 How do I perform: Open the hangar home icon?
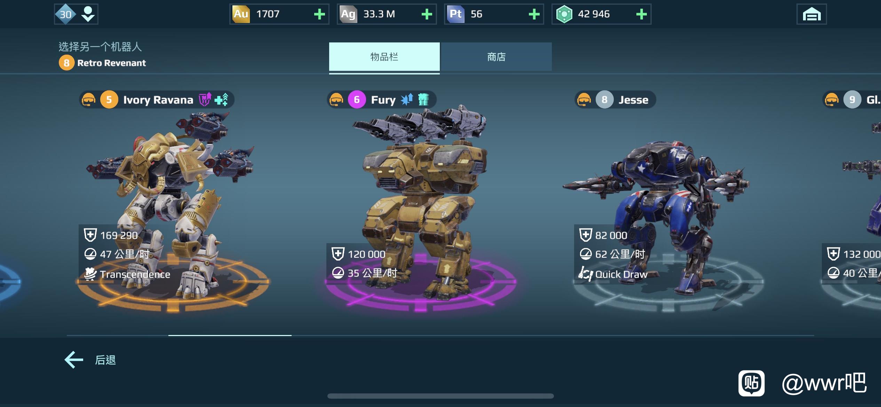(811, 14)
